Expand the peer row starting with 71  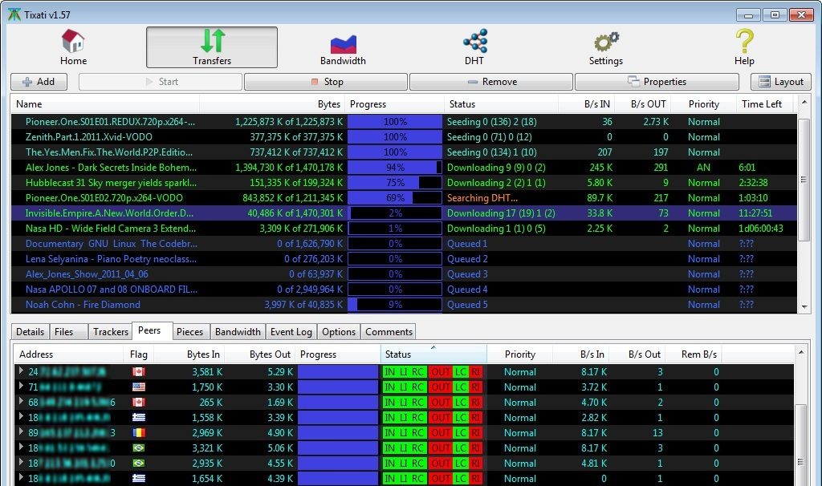coord(21,386)
